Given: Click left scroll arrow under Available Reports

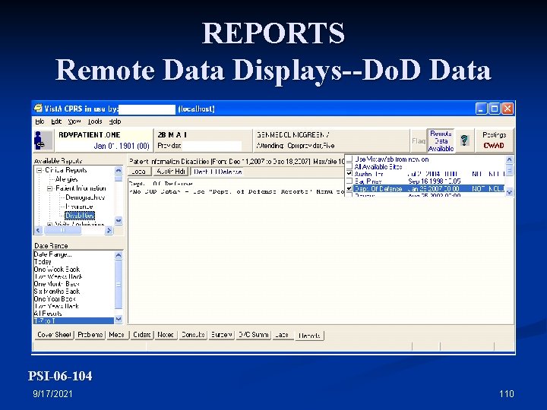Looking at the screenshot, I should tap(39, 230).
